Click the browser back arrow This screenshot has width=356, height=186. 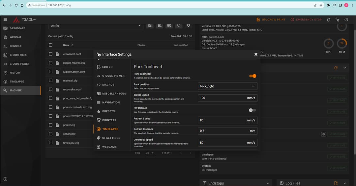click(x=4, y=5)
